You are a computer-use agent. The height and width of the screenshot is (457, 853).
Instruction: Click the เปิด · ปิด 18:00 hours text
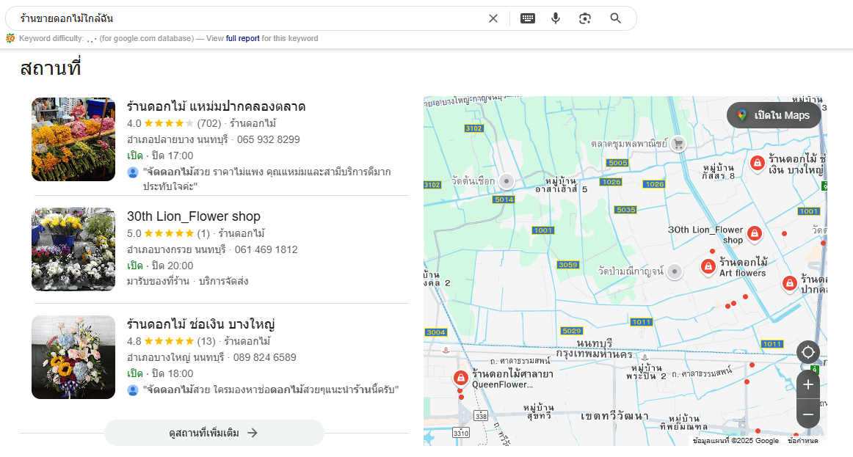click(x=160, y=374)
